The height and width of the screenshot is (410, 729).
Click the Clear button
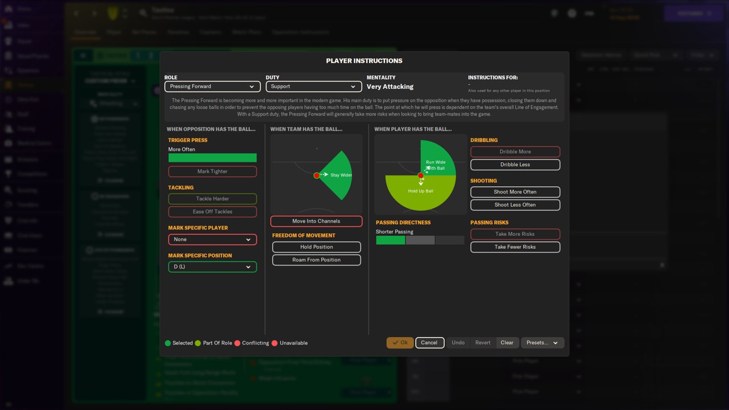point(507,343)
